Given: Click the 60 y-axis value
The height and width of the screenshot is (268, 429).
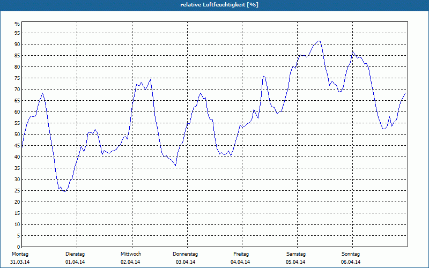Looking at the screenshot, I should tap(17, 112).
